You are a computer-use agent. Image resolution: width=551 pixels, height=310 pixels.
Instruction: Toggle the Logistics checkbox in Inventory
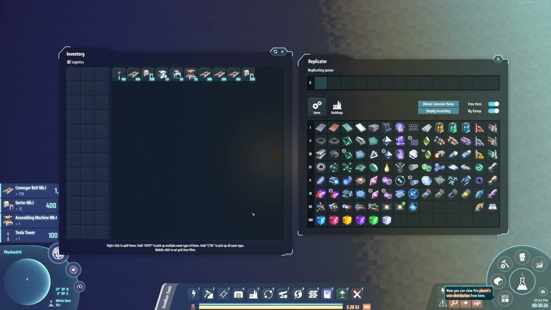[69, 62]
